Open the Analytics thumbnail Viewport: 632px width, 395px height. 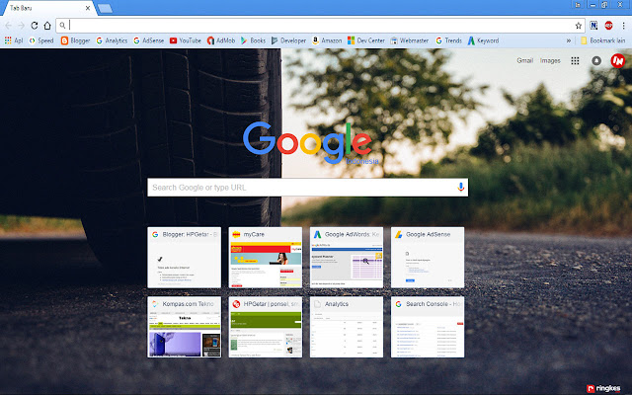347,327
